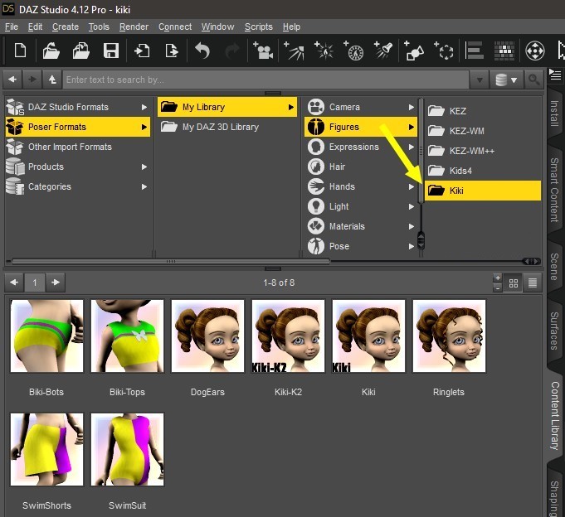Switch to the Install tab
This screenshot has height=517, width=565.
point(554,114)
